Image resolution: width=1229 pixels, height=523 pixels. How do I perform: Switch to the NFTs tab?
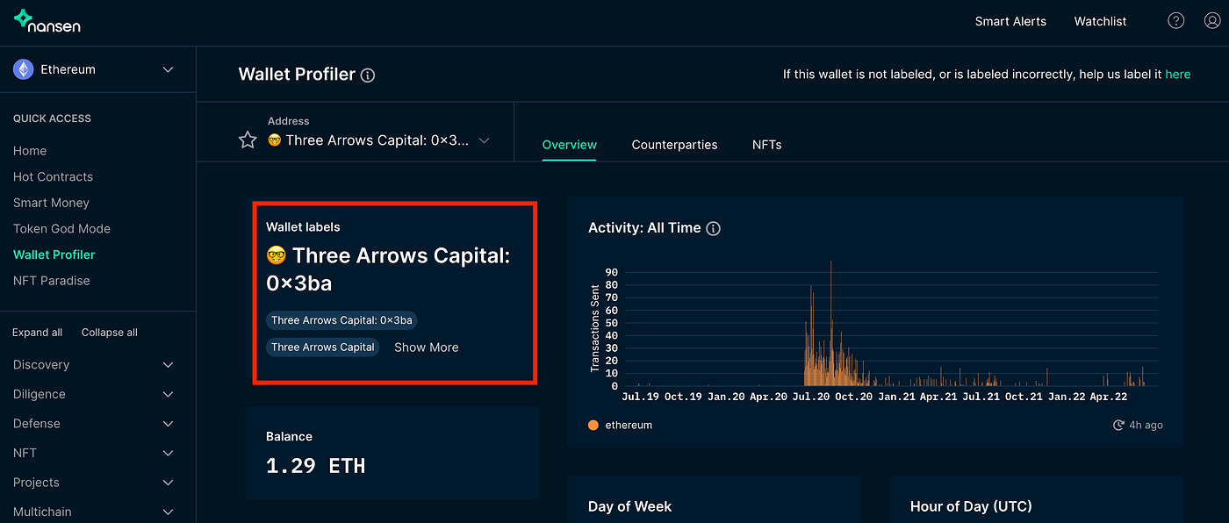click(x=766, y=145)
